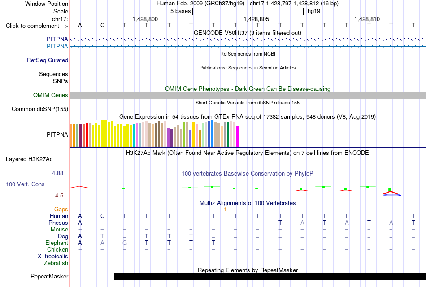Select the Dog alignment row label
Image resolution: width=426 pixels, height=287 pixels.
coord(63,236)
